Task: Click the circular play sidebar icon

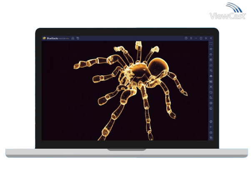Action: [211, 71]
